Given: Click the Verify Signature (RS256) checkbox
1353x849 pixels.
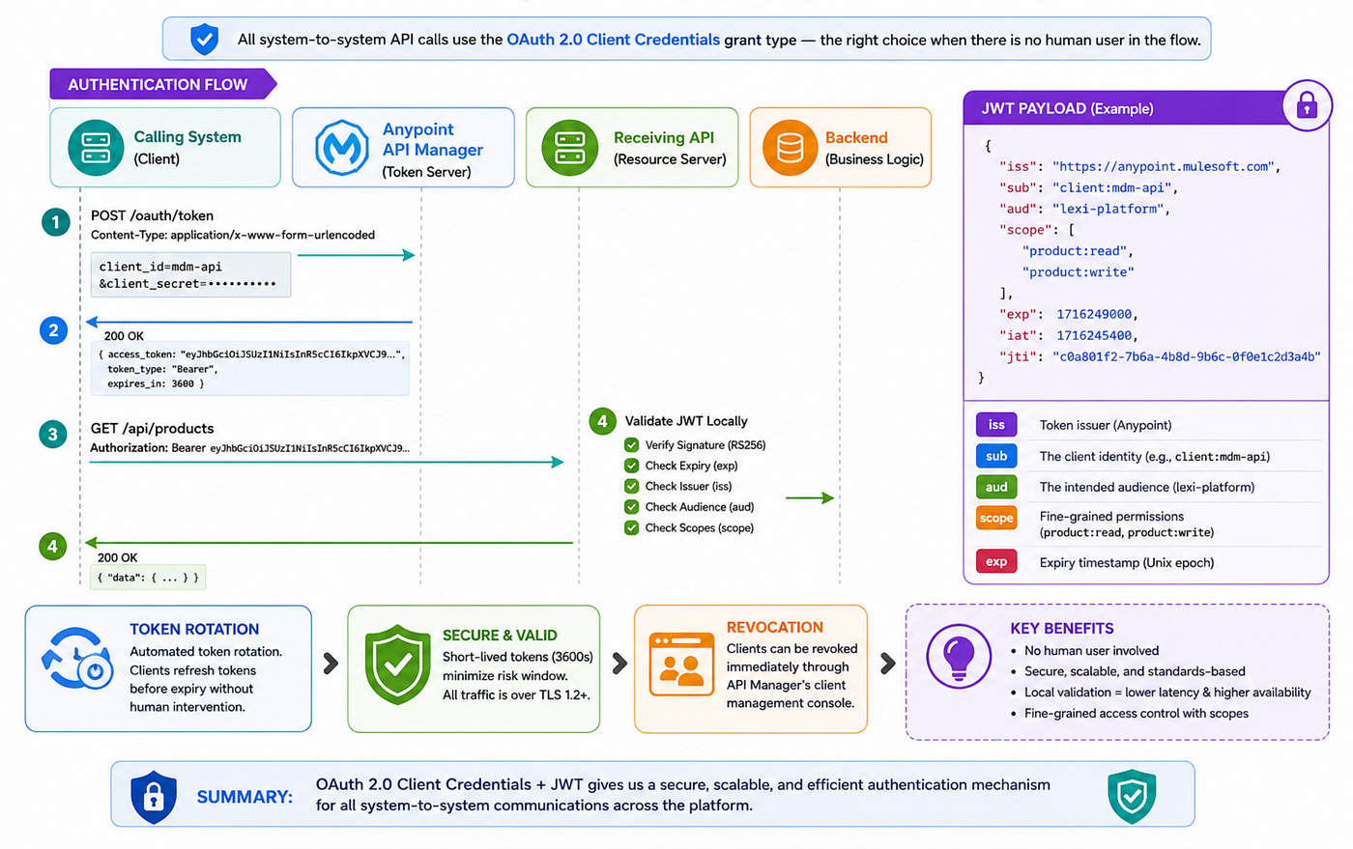Looking at the screenshot, I should tap(631, 445).
